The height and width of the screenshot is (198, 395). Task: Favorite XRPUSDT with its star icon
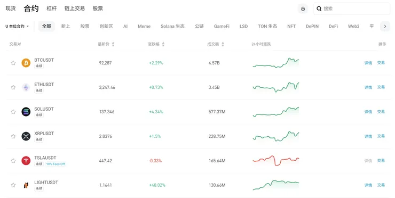tap(13, 136)
